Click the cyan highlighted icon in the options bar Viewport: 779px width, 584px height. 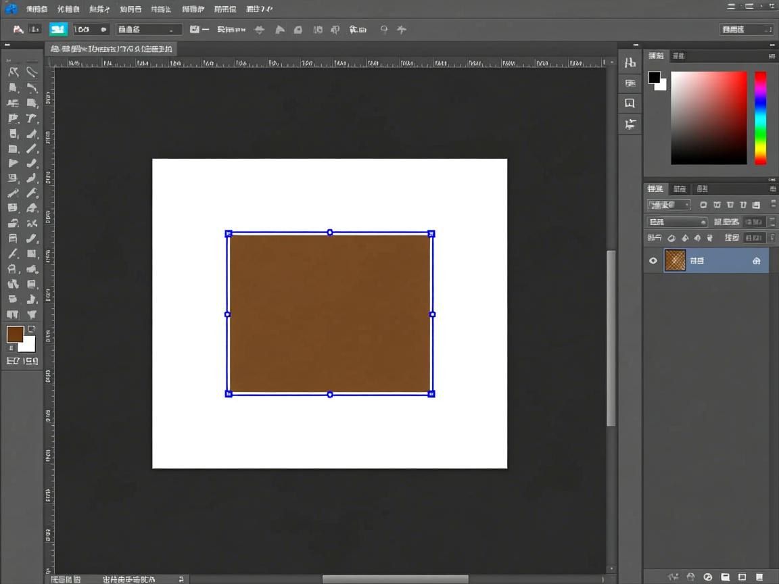click(x=58, y=29)
